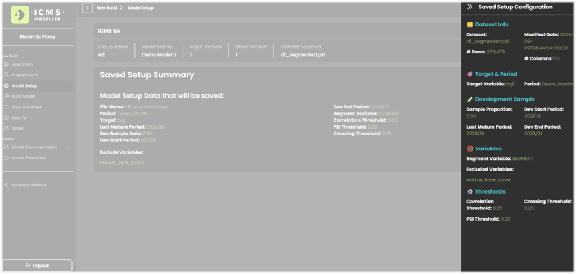Click the Model Promotion check icon

(7, 158)
